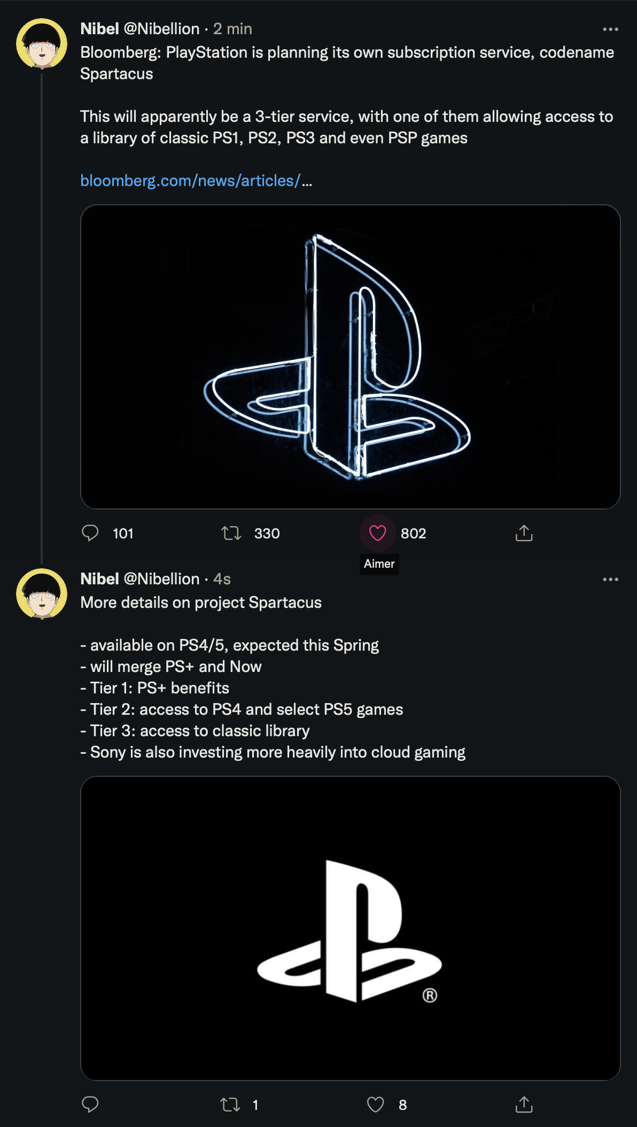Viewport: 637px width, 1127px height.
Task: Open the '4s' timestamp of second tweet
Action: coord(222,579)
